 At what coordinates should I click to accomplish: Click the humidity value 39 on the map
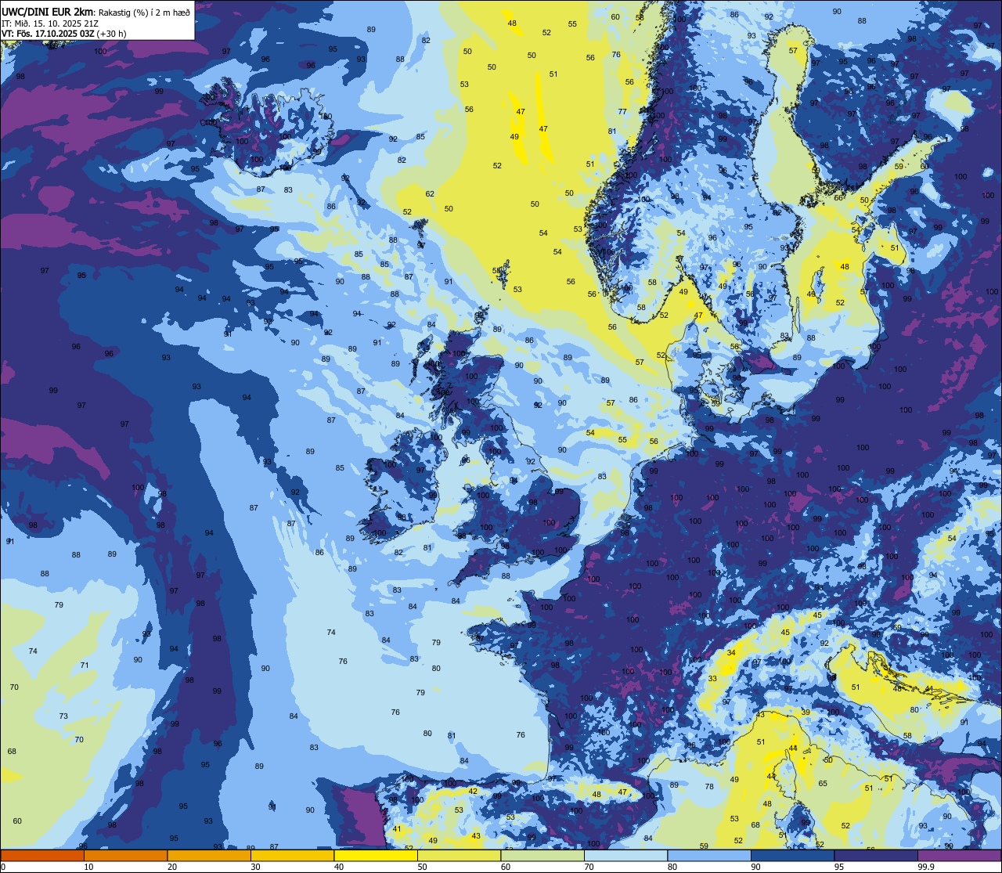tap(806, 712)
